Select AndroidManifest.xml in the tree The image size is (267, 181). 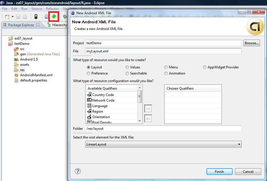(x=33, y=75)
